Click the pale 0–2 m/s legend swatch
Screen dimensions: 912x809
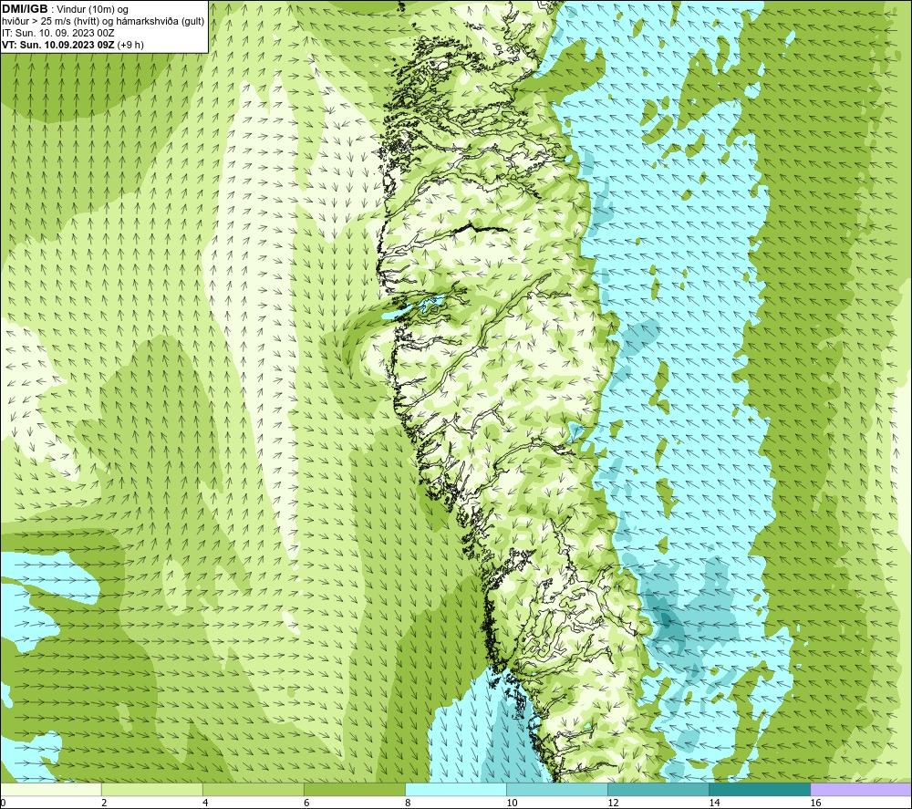coord(51,790)
